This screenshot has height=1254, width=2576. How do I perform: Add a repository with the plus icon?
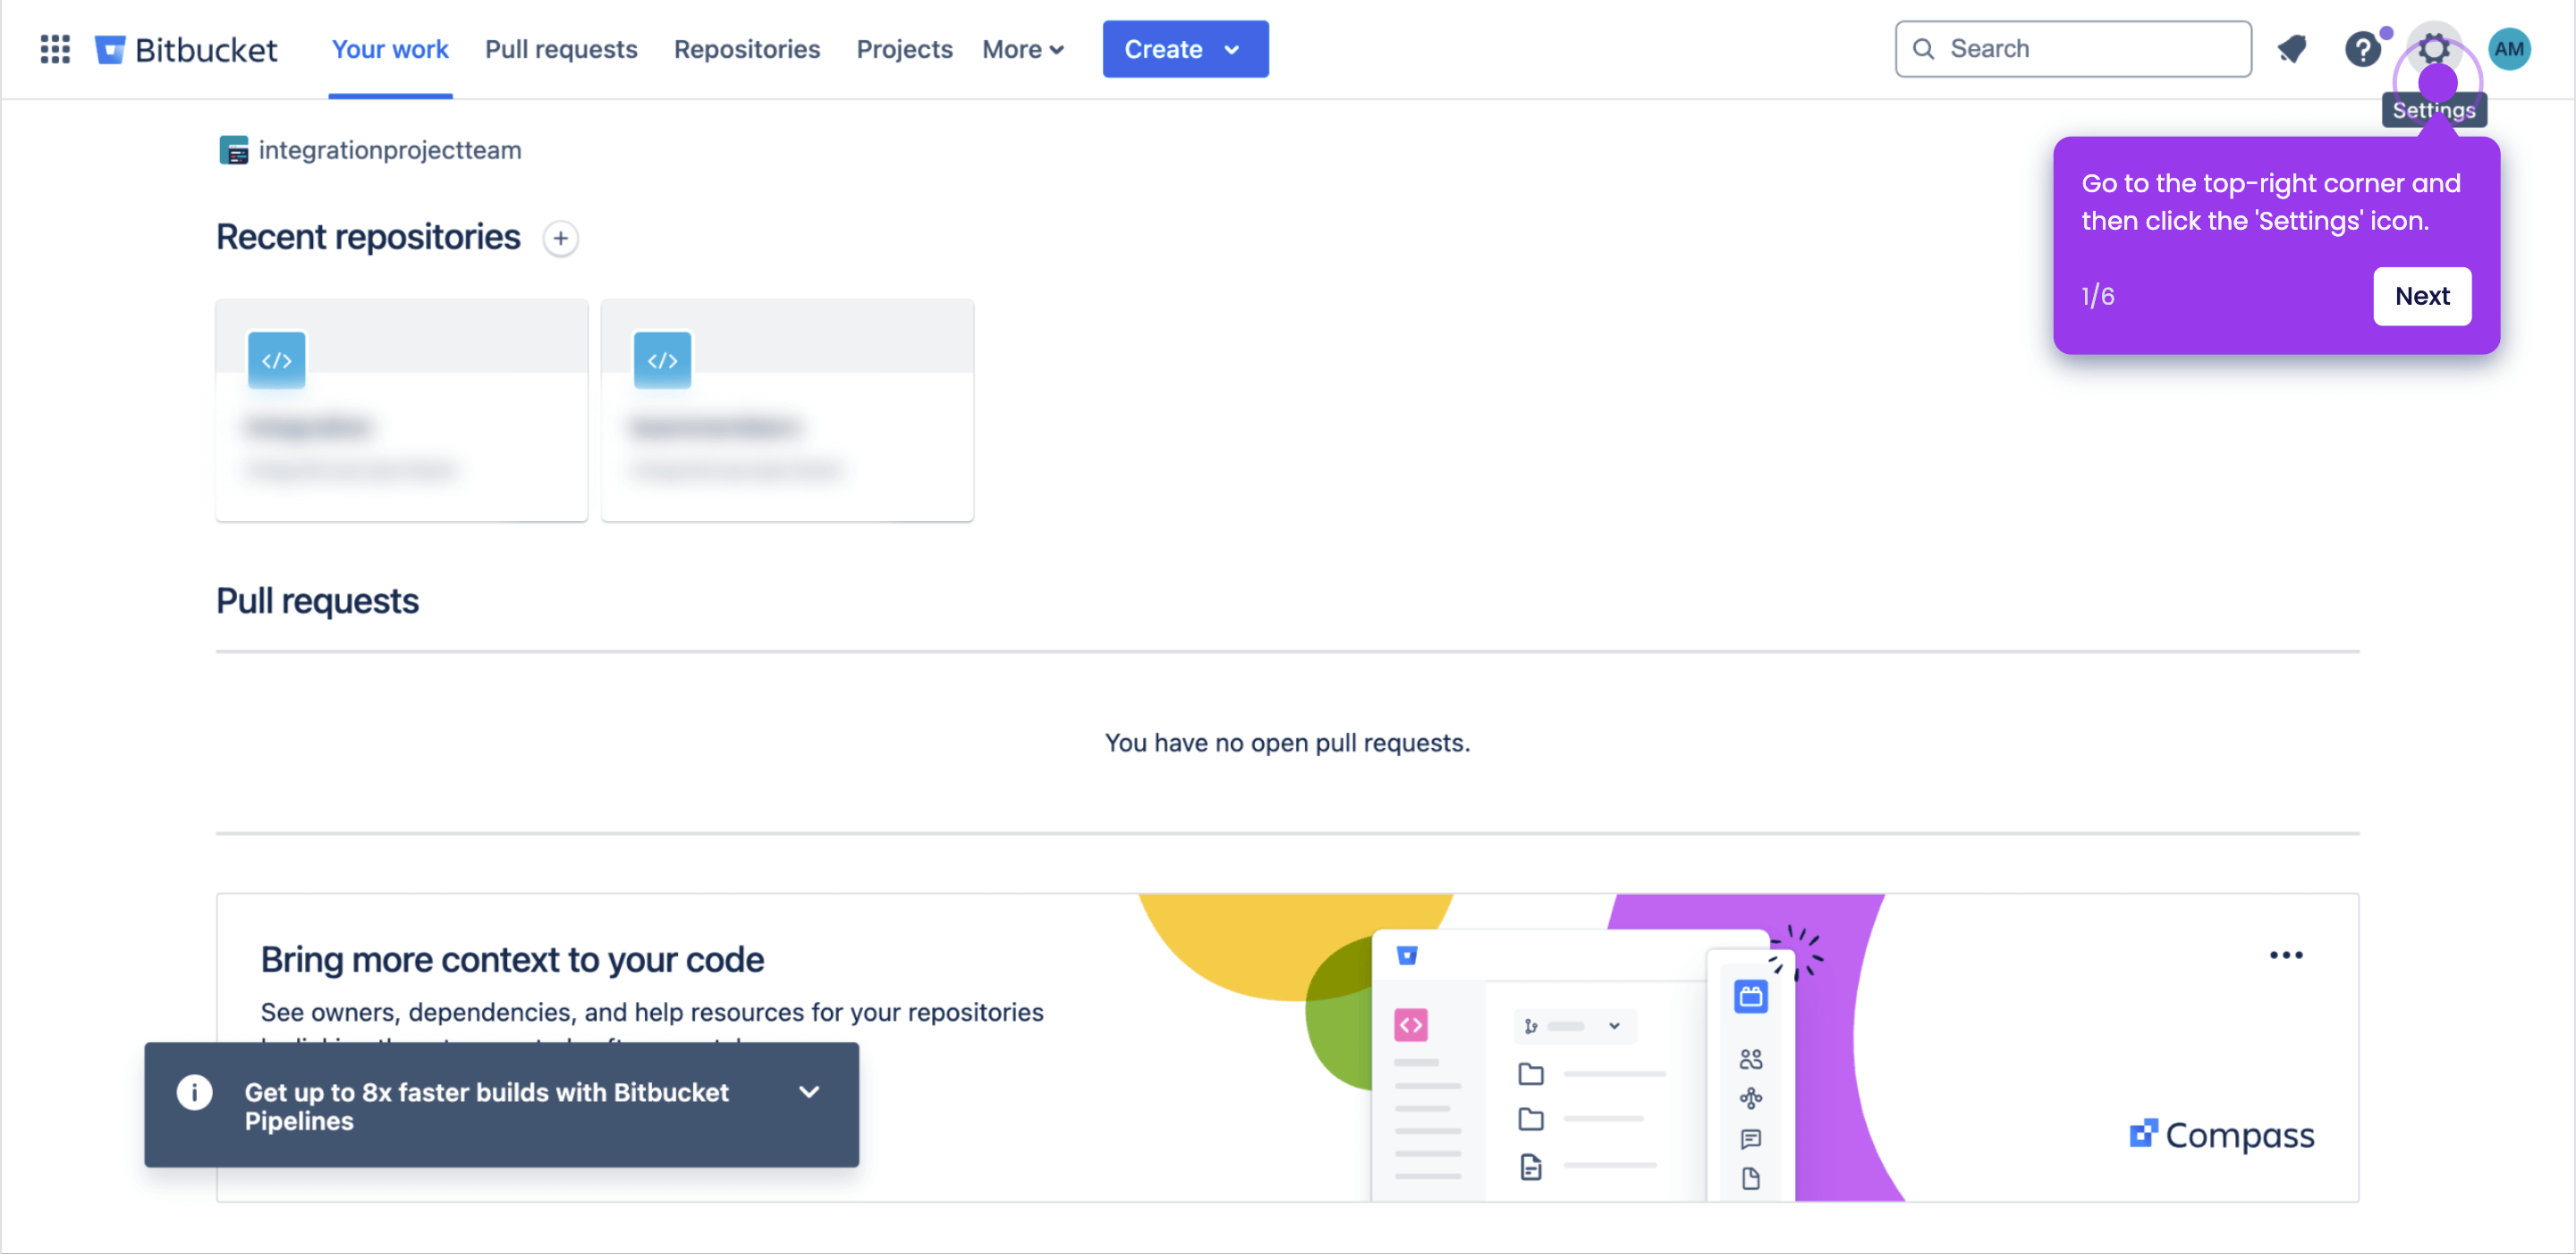(x=560, y=238)
